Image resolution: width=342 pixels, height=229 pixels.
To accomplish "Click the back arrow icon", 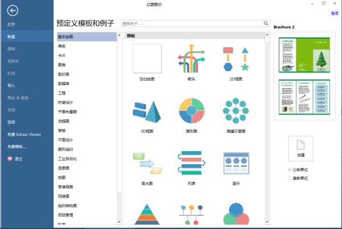I will (13, 10).
